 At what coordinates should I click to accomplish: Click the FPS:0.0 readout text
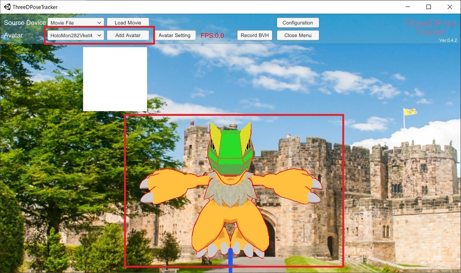click(212, 36)
